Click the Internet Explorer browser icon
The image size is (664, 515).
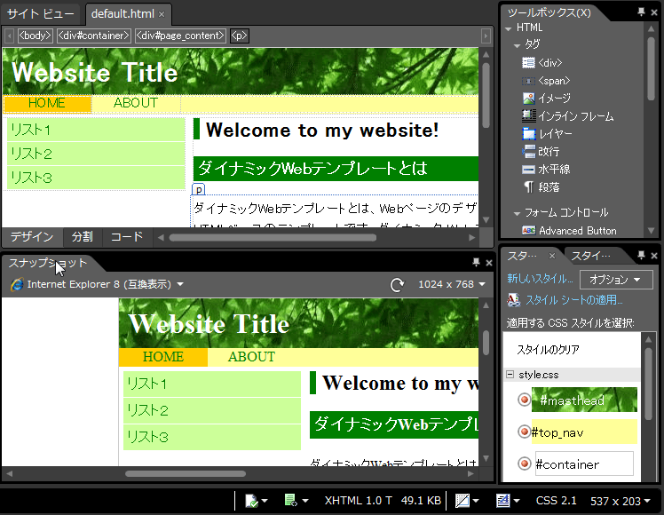[x=17, y=284]
